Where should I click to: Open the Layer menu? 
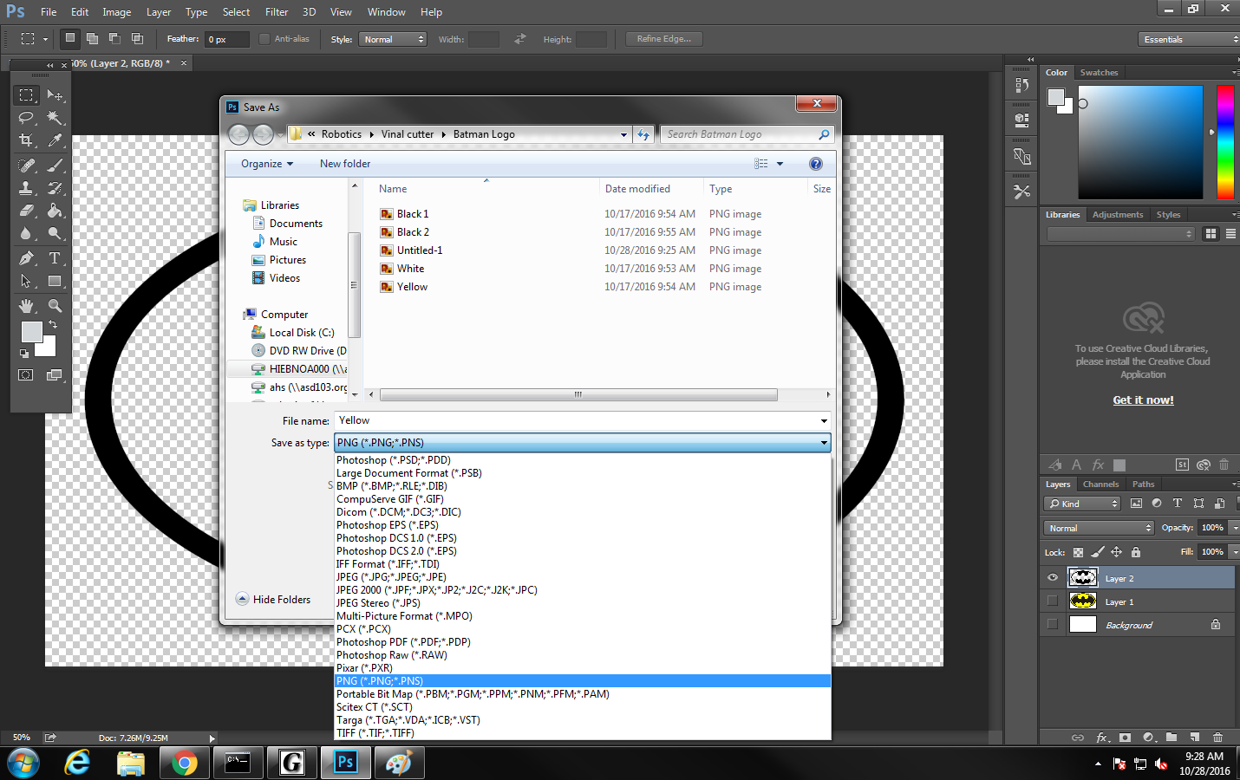point(159,12)
